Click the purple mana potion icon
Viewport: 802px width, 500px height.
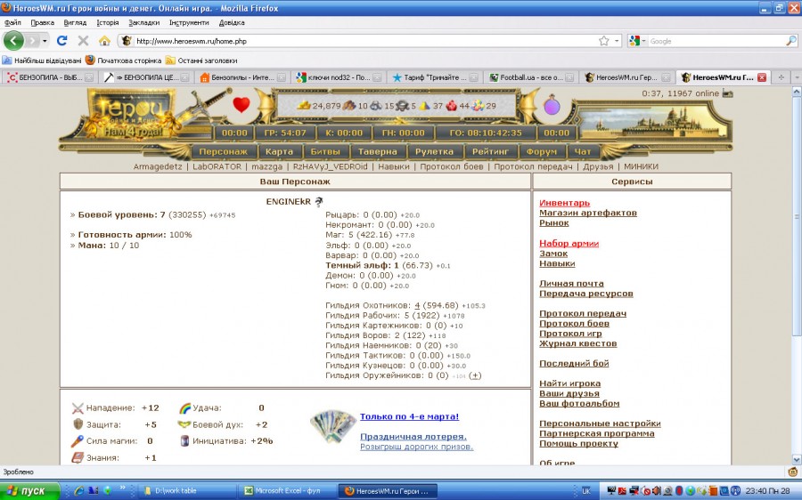pos(552,106)
